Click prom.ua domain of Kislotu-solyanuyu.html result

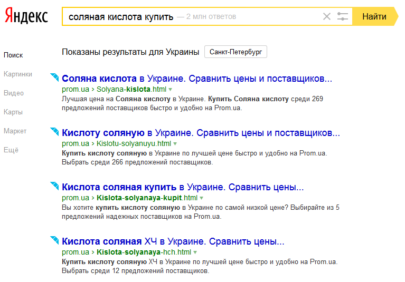coord(76,143)
